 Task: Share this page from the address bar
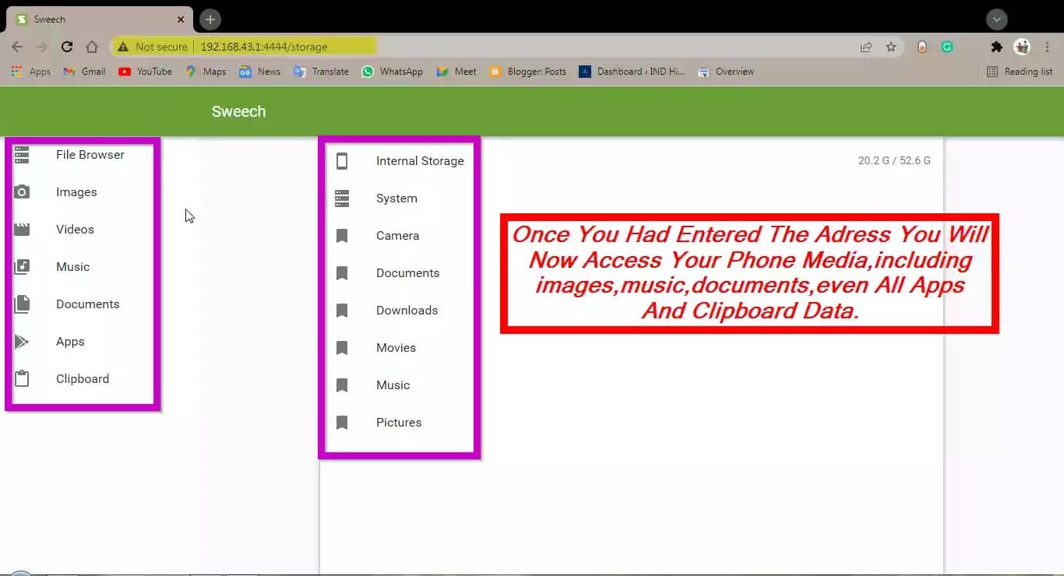coord(866,47)
